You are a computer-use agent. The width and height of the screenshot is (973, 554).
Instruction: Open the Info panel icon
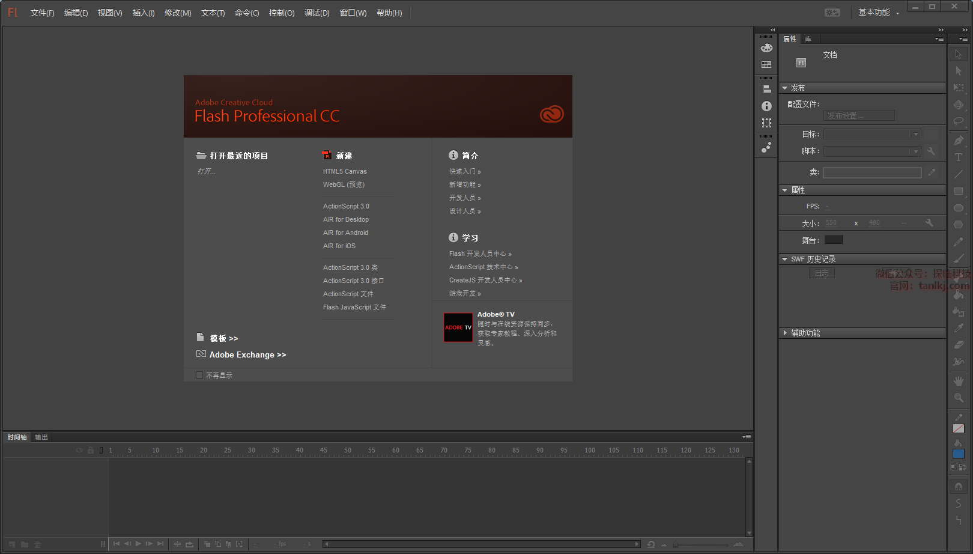(x=766, y=106)
